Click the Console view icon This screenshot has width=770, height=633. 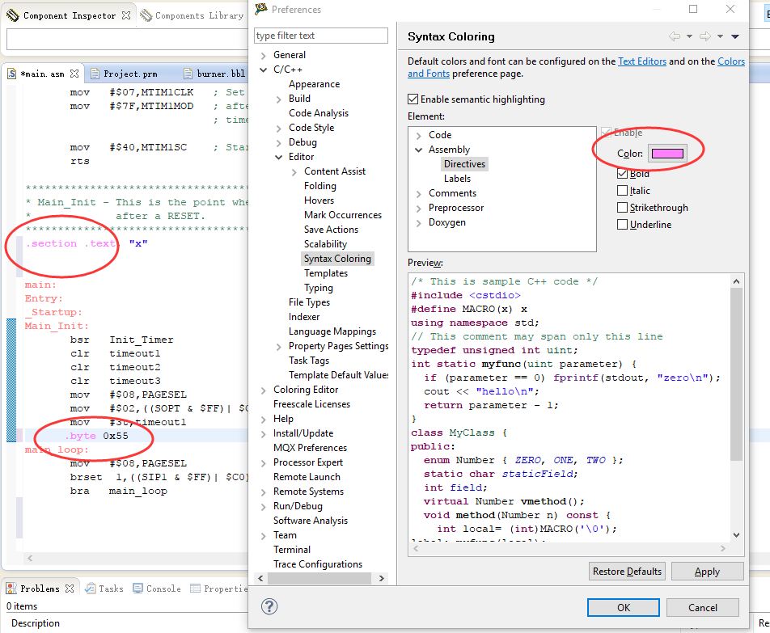pyautogui.click(x=138, y=588)
